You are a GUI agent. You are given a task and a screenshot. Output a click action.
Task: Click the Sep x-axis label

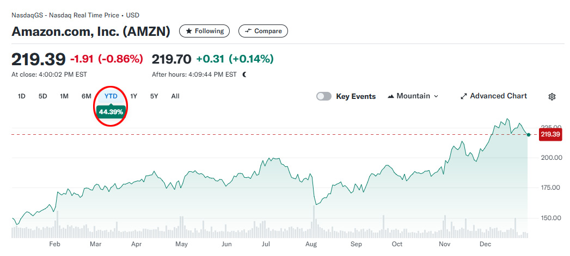(356, 245)
